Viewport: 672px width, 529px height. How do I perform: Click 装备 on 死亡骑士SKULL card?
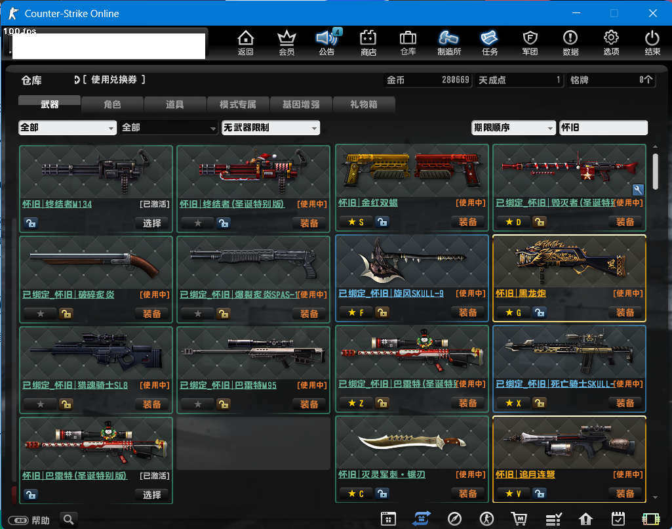(x=625, y=403)
